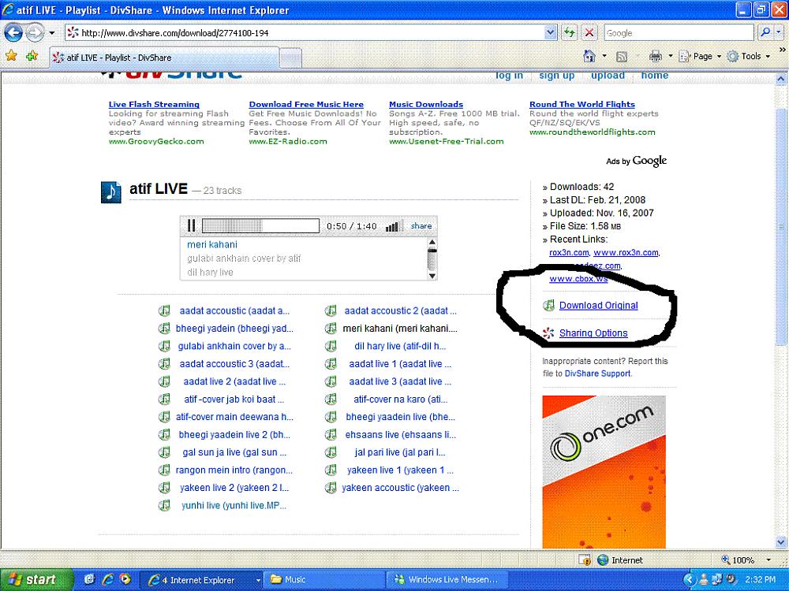Screen dimensions: 789x591
Task: Click the music icon beside aadat live 2
Action: 165,381
